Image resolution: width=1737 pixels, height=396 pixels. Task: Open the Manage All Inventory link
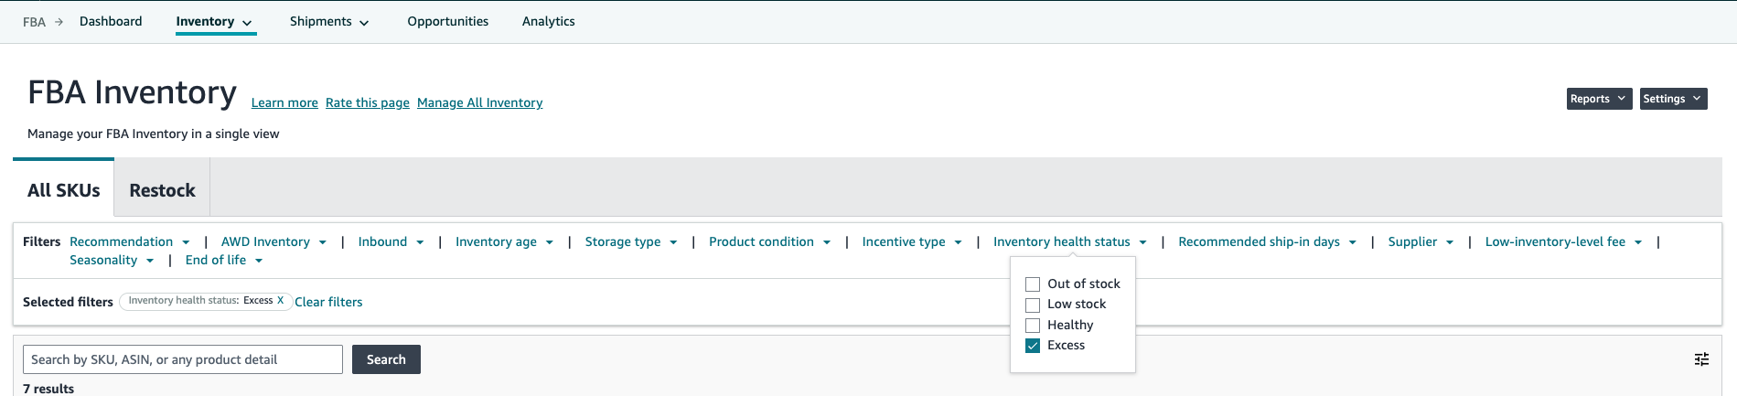point(480,102)
